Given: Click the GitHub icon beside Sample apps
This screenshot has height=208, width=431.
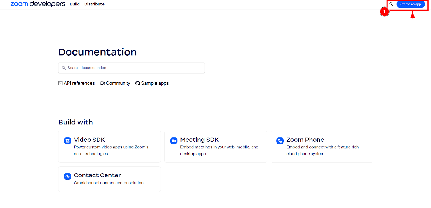Looking at the screenshot, I should click(x=138, y=83).
